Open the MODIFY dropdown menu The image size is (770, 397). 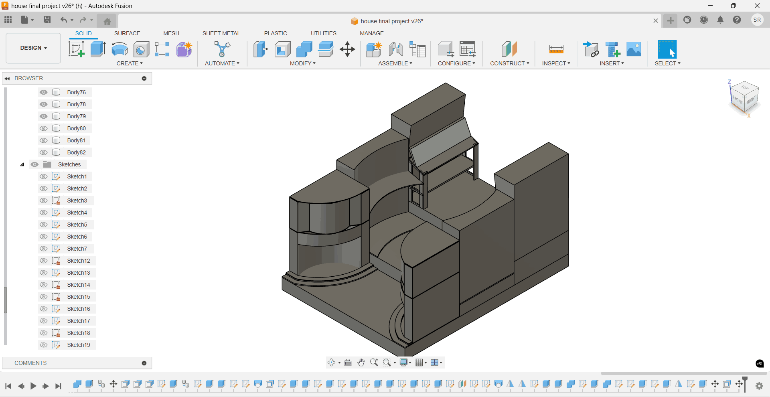[303, 63]
